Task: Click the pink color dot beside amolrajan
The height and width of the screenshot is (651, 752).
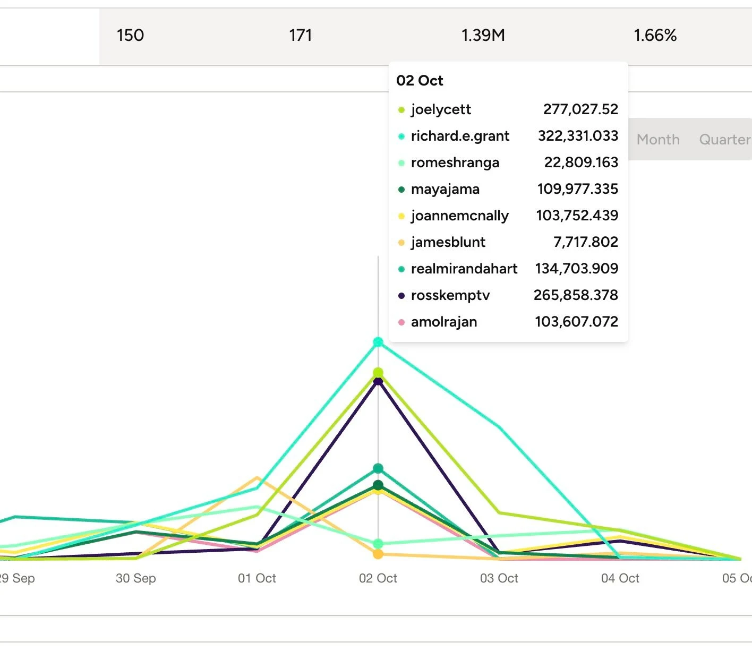Action: point(401,322)
